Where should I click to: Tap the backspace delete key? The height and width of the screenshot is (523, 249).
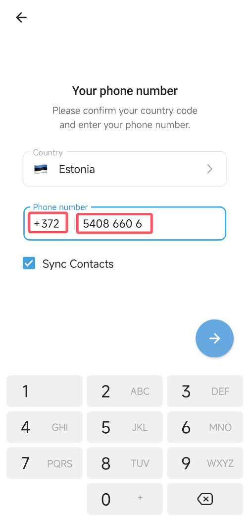(205, 499)
